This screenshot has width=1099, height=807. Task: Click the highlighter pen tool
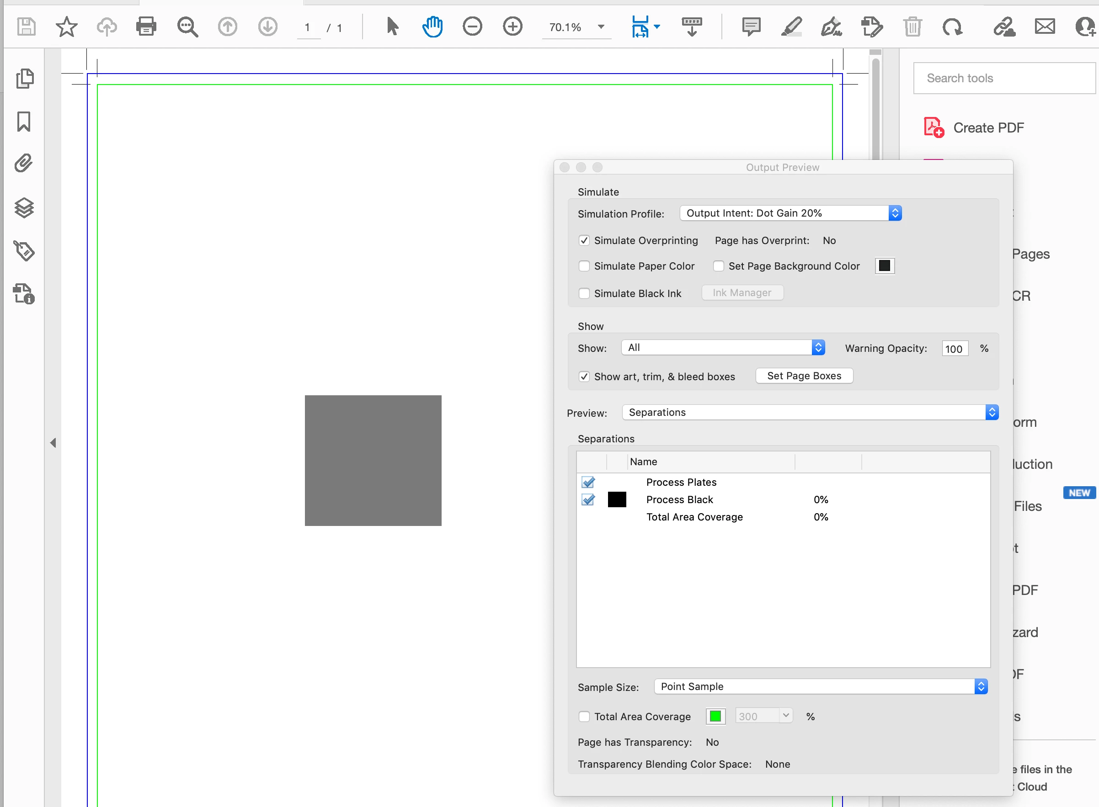[x=791, y=27]
